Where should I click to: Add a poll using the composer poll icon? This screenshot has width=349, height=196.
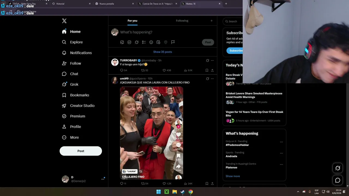[144, 42]
